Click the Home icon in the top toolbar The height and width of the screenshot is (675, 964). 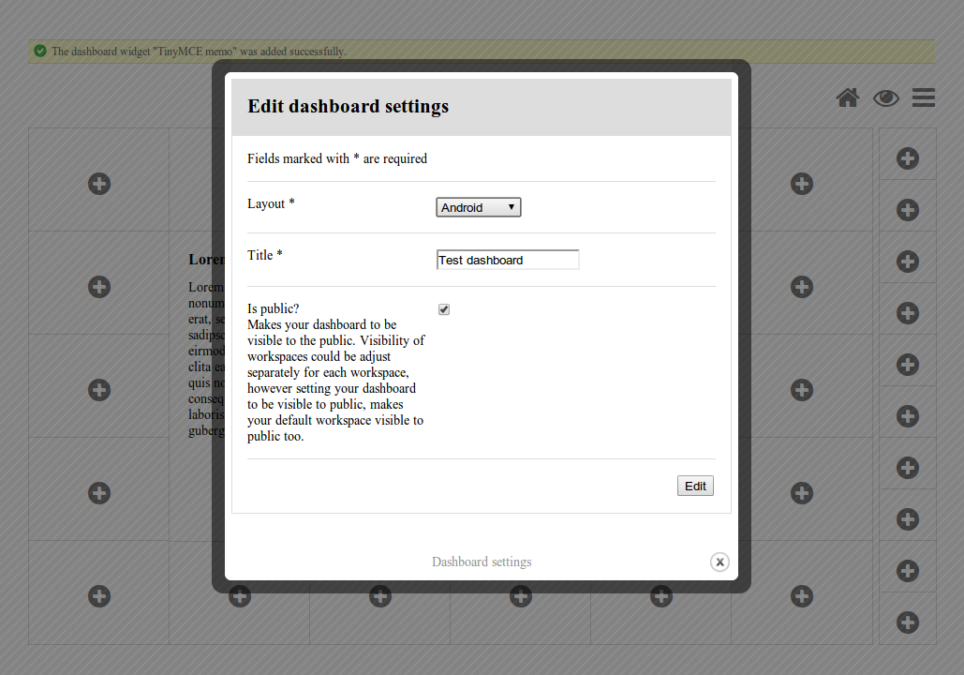848,97
